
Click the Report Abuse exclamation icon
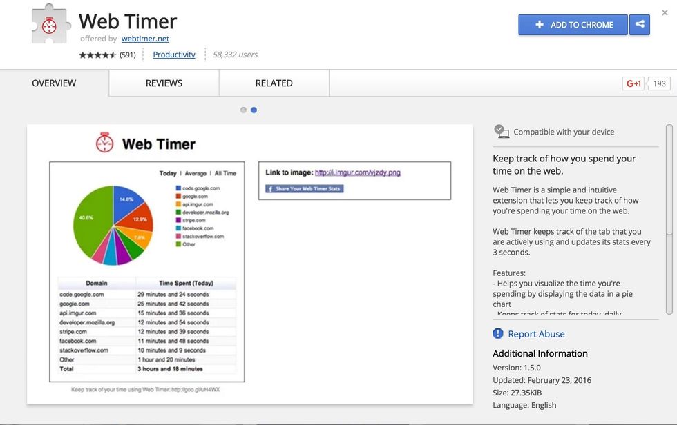tap(498, 334)
